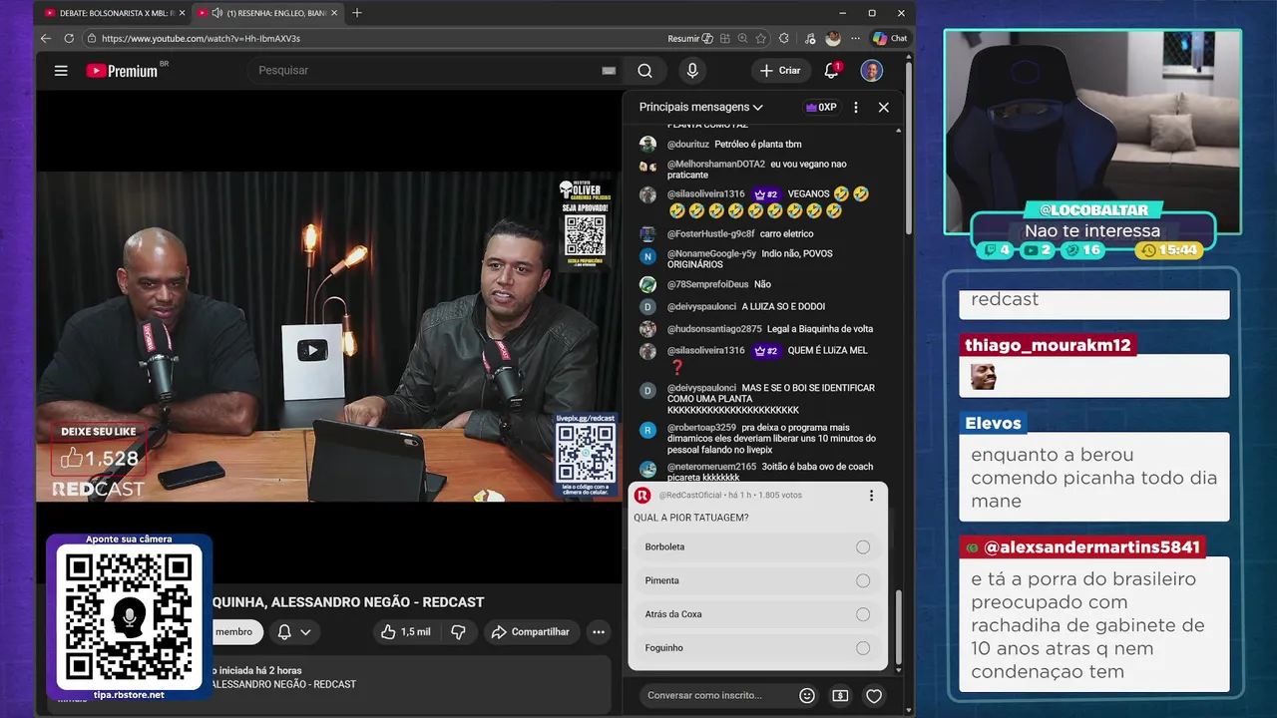This screenshot has height=718, width=1277.
Task: Close the RESENHA: ENG.LEO tab
Action: (x=334, y=13)
